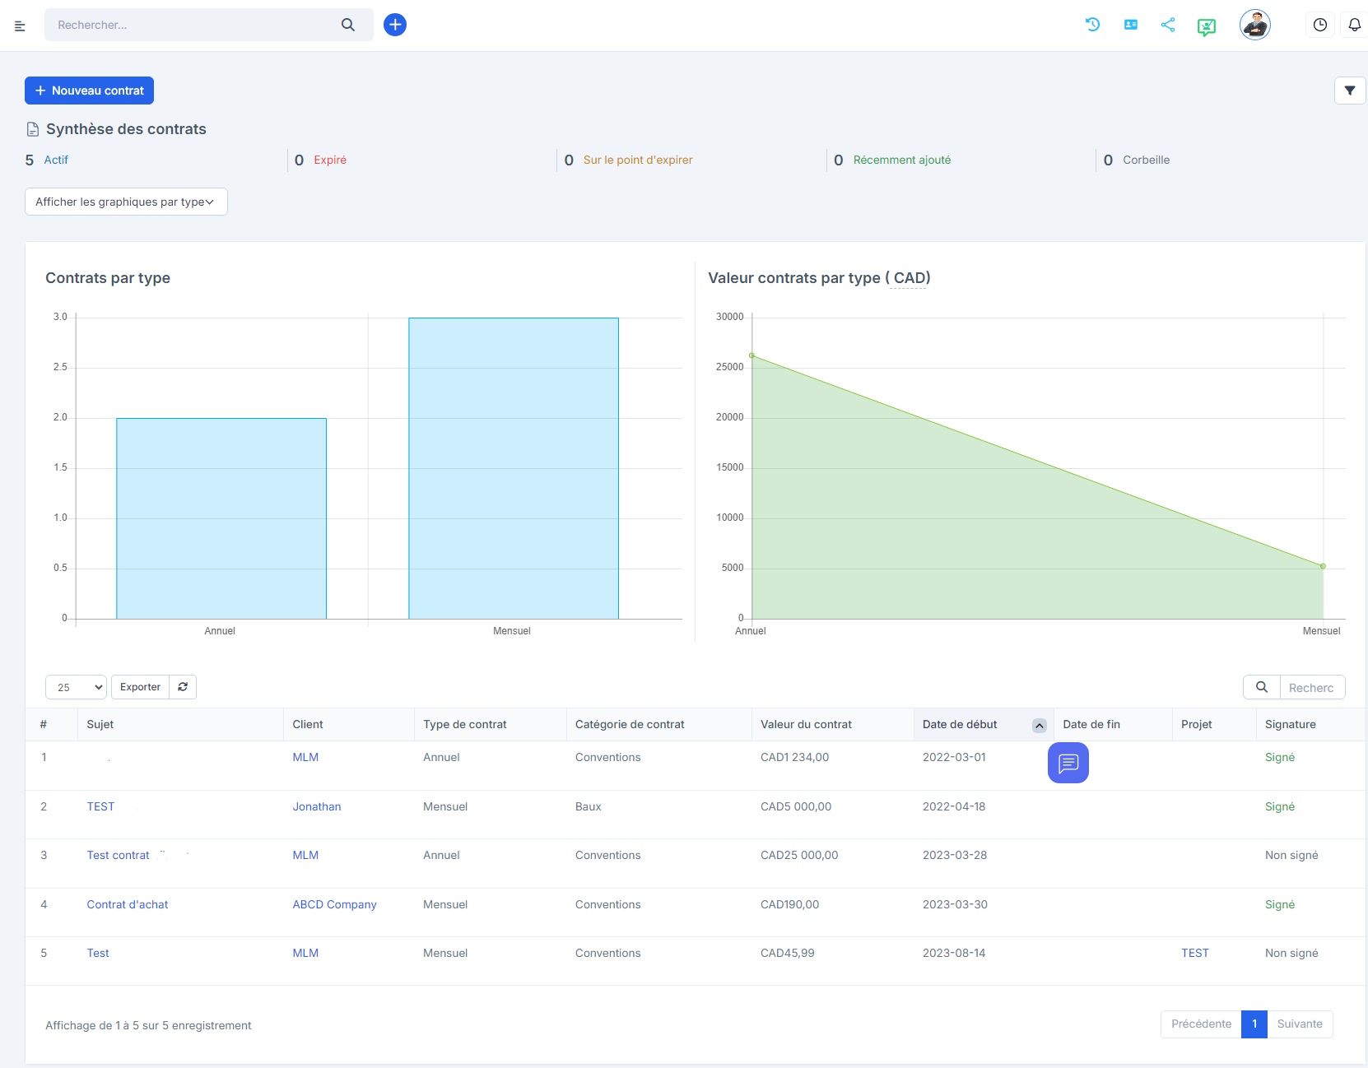Open the user profile avatar
The width and height of the screenshot is (1368, 1068).
[1255, 25]
